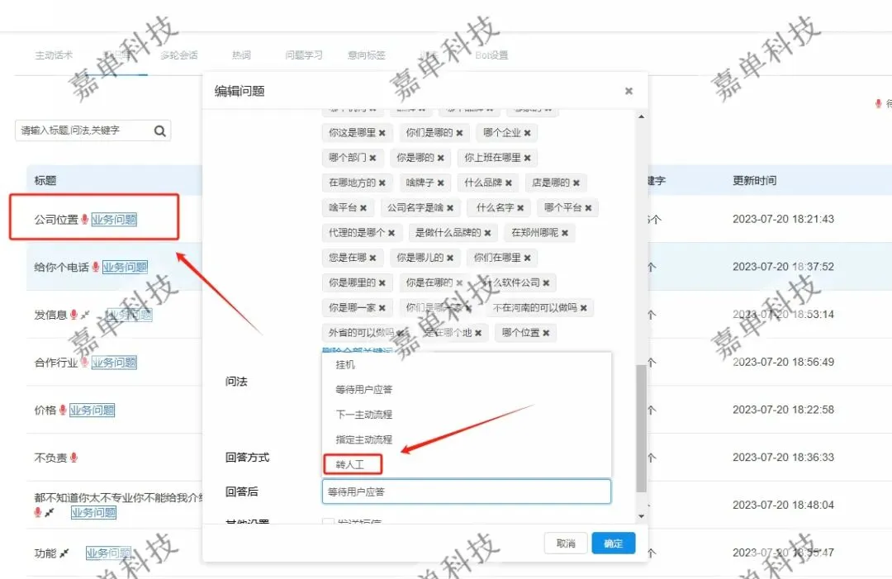Remove the 哪个企业 keyword tag

(528, 132)
